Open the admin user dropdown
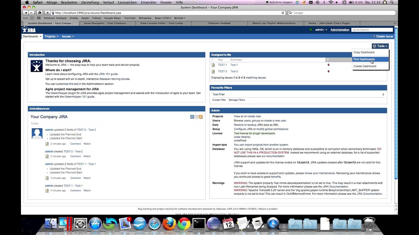Screen dimensions: 419x235 tap(321, 30)
